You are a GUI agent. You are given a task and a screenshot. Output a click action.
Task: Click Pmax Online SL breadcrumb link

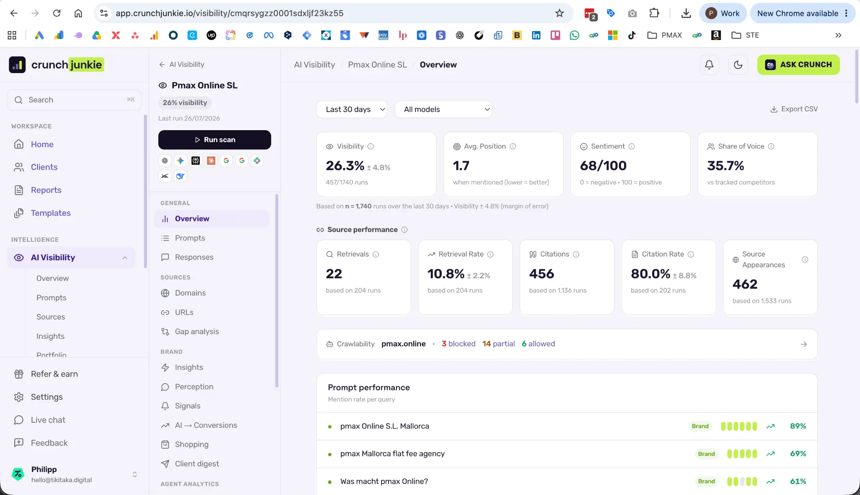point(377,65)
